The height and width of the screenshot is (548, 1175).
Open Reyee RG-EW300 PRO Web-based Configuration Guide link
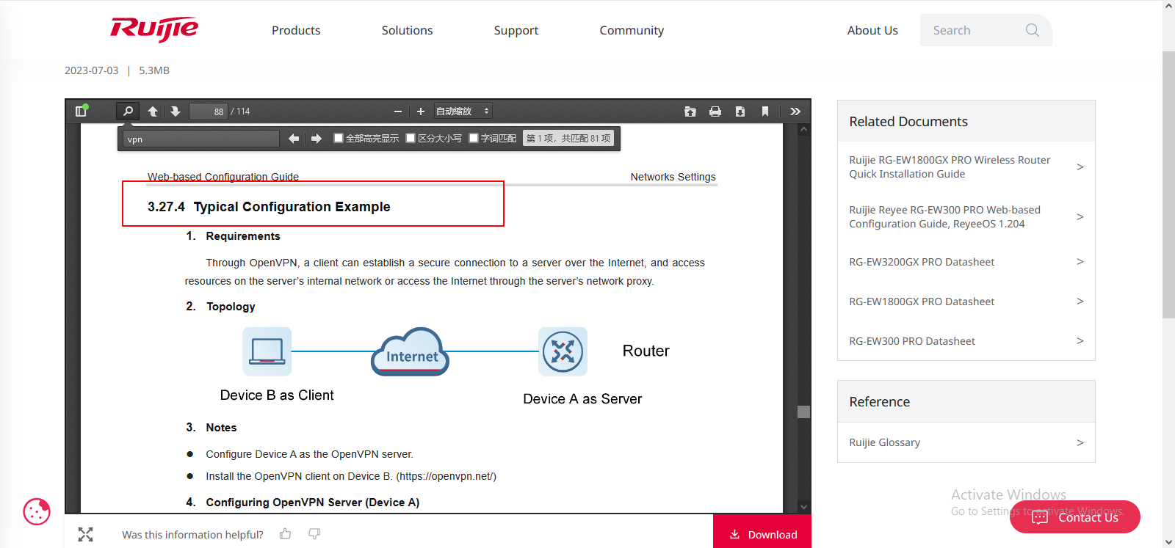[x=944, y=217]
